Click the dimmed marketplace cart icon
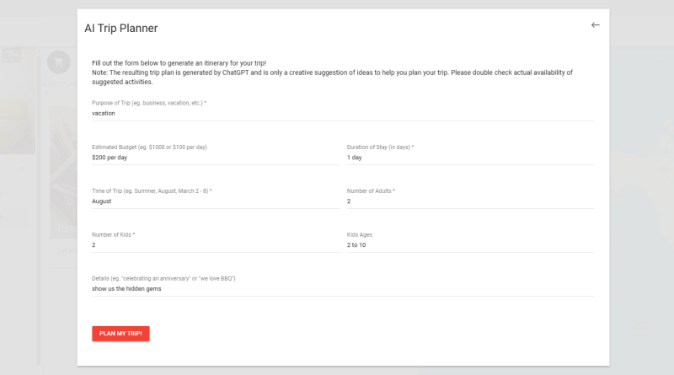674x375 pixels. pos(58,62)
